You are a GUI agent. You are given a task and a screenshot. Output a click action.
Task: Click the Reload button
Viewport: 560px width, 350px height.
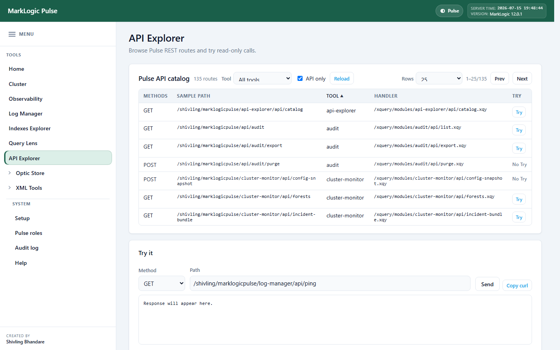click(x=342, y=78)
